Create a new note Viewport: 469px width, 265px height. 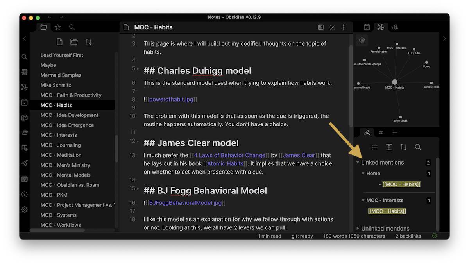click(x=59, y=41)
